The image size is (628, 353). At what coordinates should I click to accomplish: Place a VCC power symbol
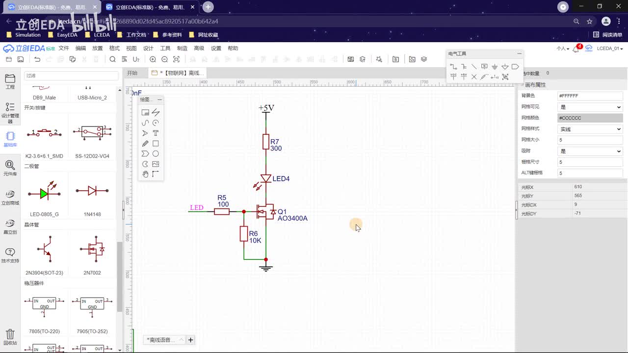click(x=453, y=76)
